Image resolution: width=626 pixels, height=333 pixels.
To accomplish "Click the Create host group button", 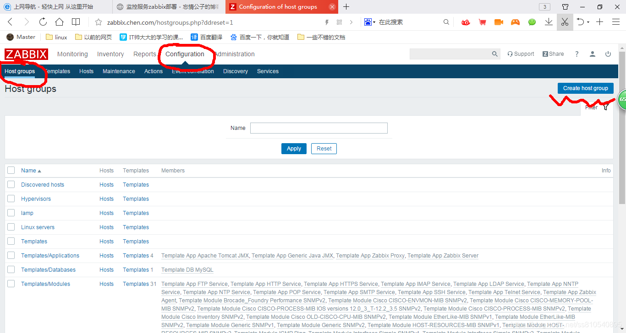I will tap(585, 88).
